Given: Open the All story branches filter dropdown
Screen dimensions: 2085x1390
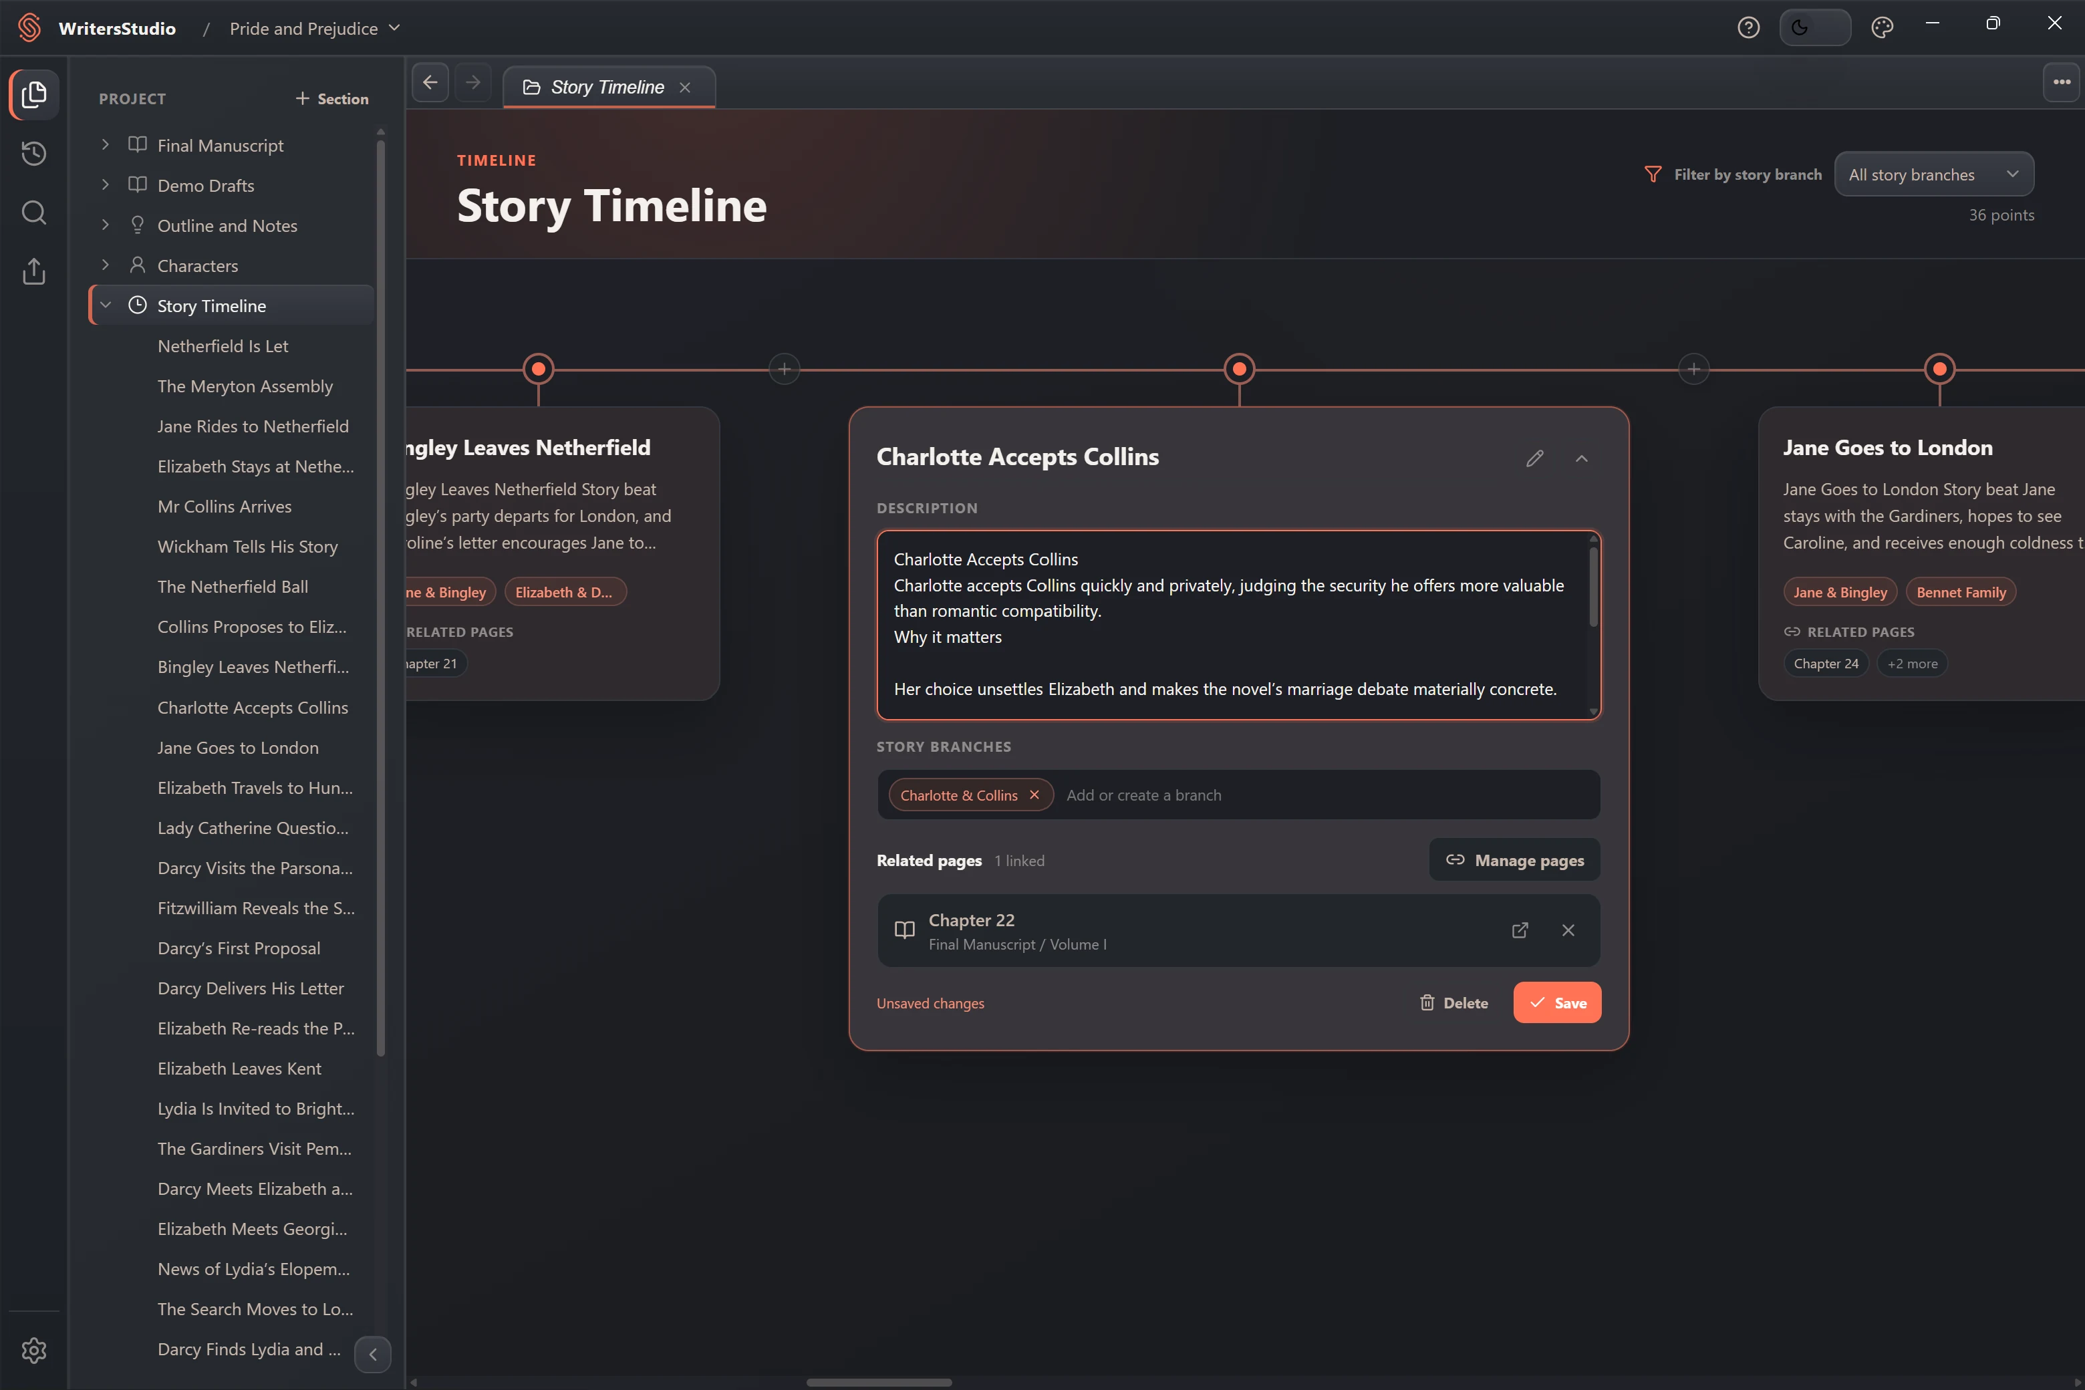Looking at the screenshot, I should (1933, 174).
